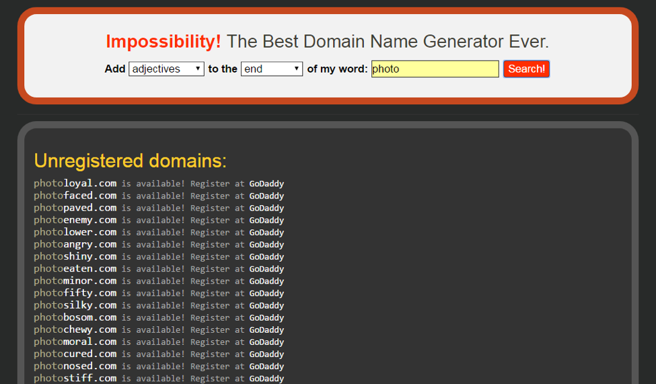Open GoDaddy link for photoangry.com
This screenshot has height=384, width=656.
coord(266,244)
